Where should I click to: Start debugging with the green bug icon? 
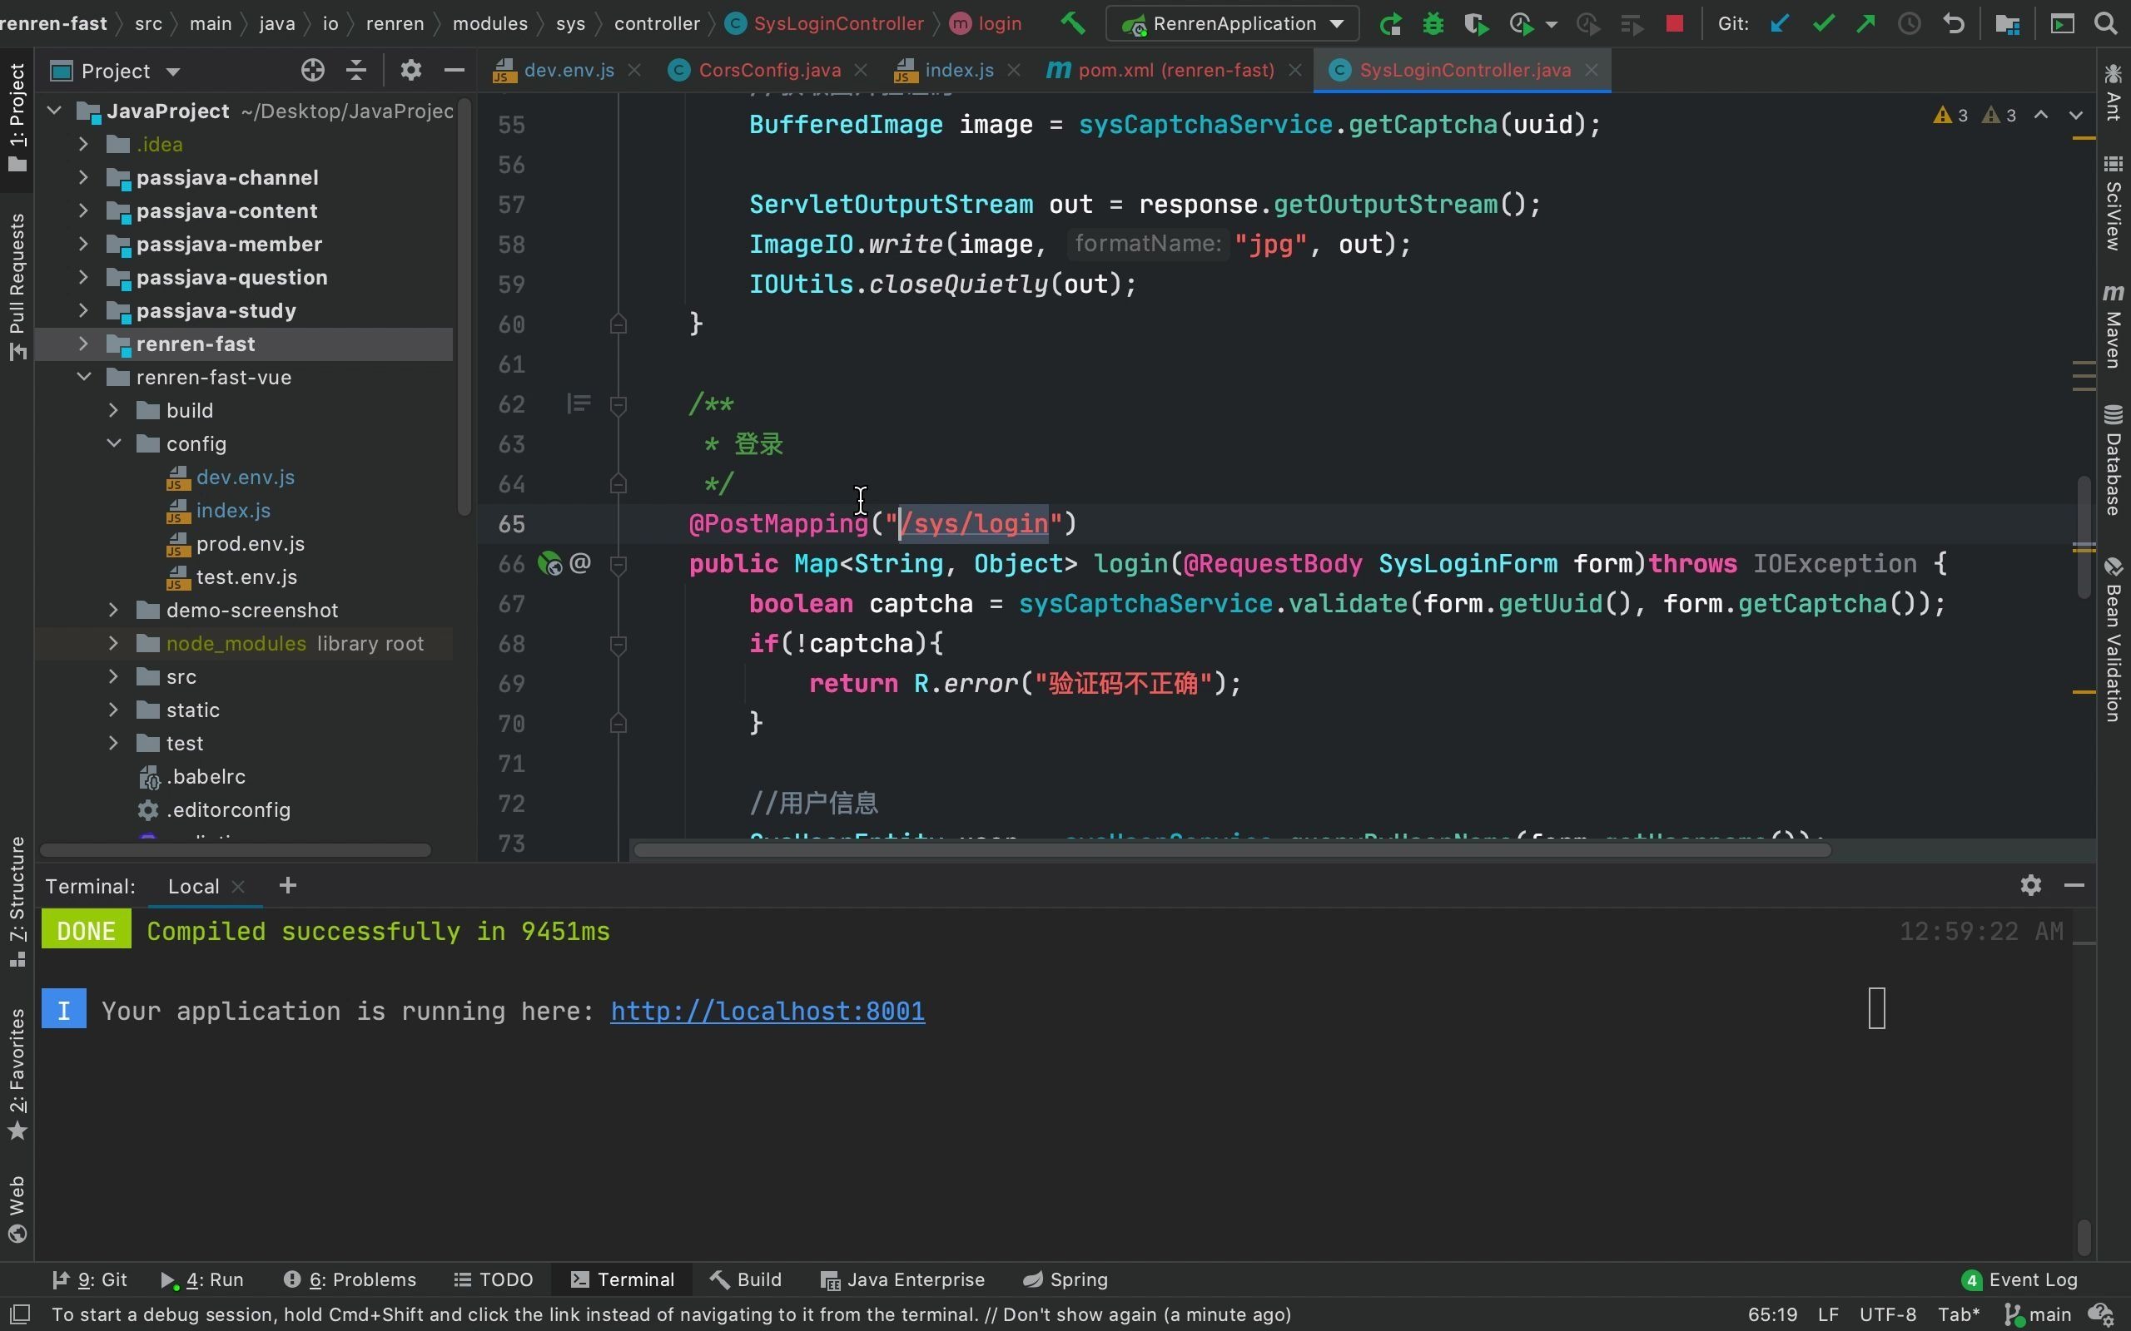click(1433, 24)
